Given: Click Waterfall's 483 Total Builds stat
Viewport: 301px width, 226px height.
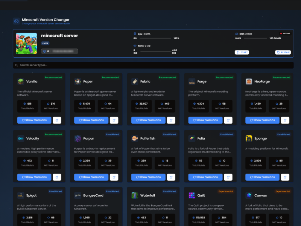Looking at the screenshot, I should coord(142,220).
